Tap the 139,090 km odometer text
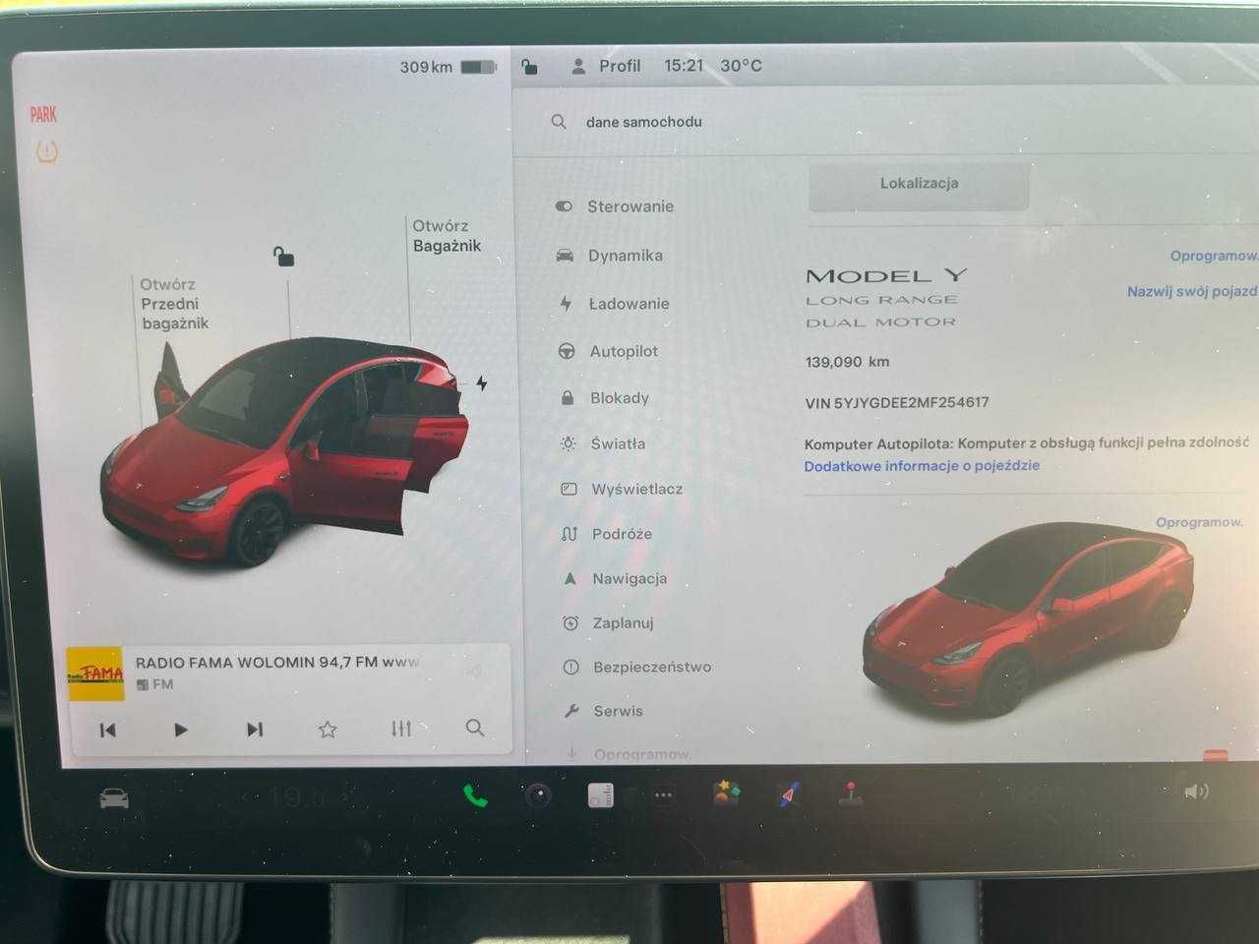1259x944 pixels. tap(847, 362)
